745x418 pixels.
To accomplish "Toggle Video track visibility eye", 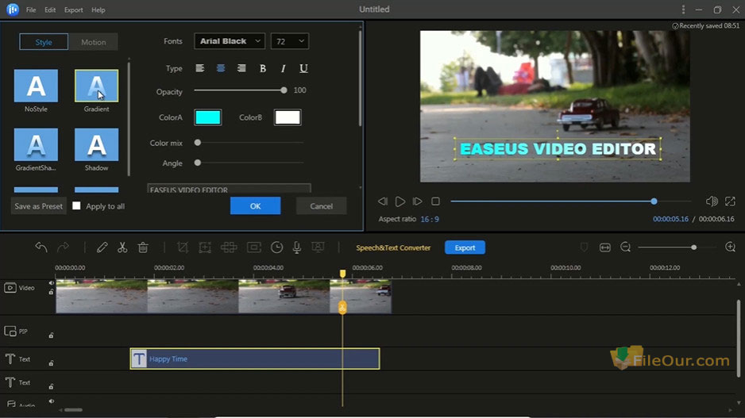I will pos(52,283).
